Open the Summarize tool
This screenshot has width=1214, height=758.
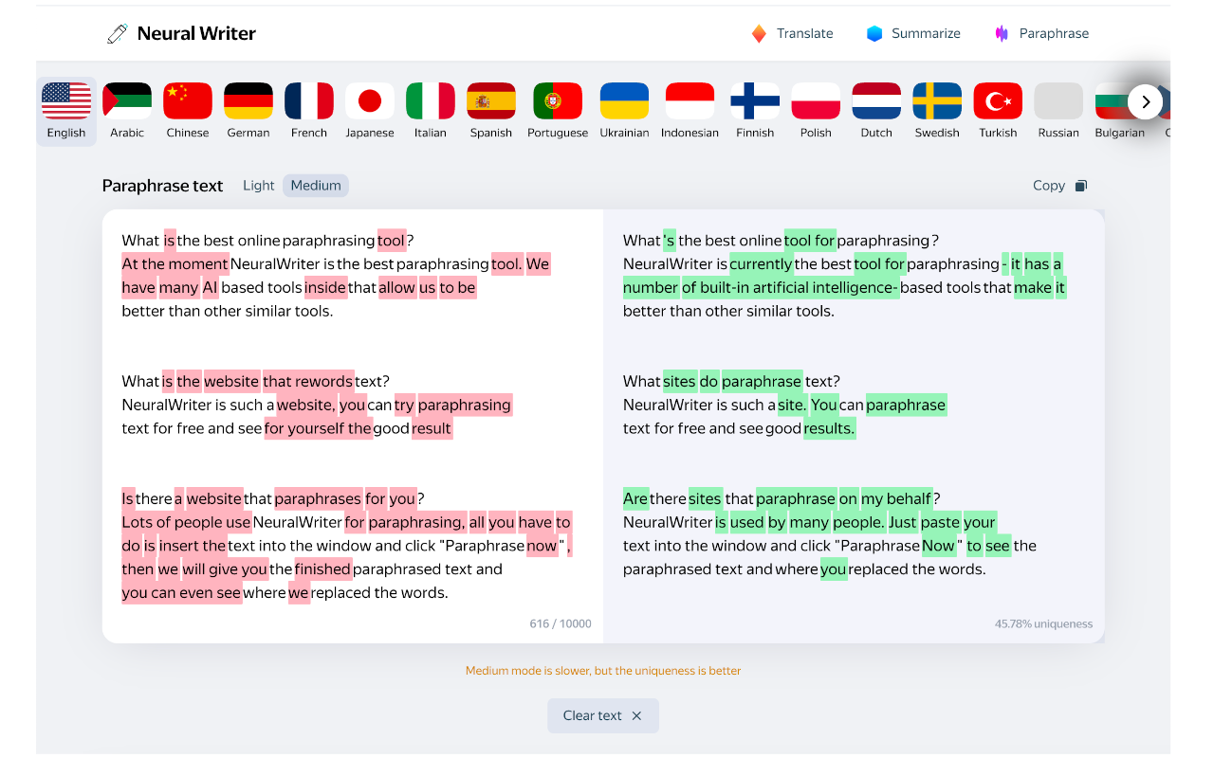point(913,33)
